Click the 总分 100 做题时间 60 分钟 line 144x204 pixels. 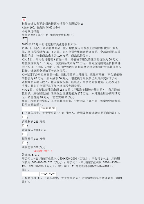41,27
